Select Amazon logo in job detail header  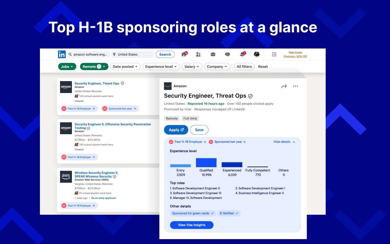pyautogui.click(x=168, y=86)
